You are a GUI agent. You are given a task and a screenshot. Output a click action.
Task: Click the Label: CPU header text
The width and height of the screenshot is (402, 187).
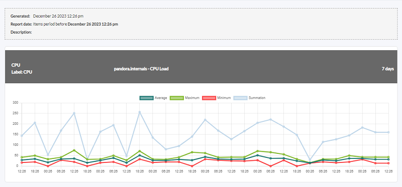pyautogui.click(x=22, y=72)
